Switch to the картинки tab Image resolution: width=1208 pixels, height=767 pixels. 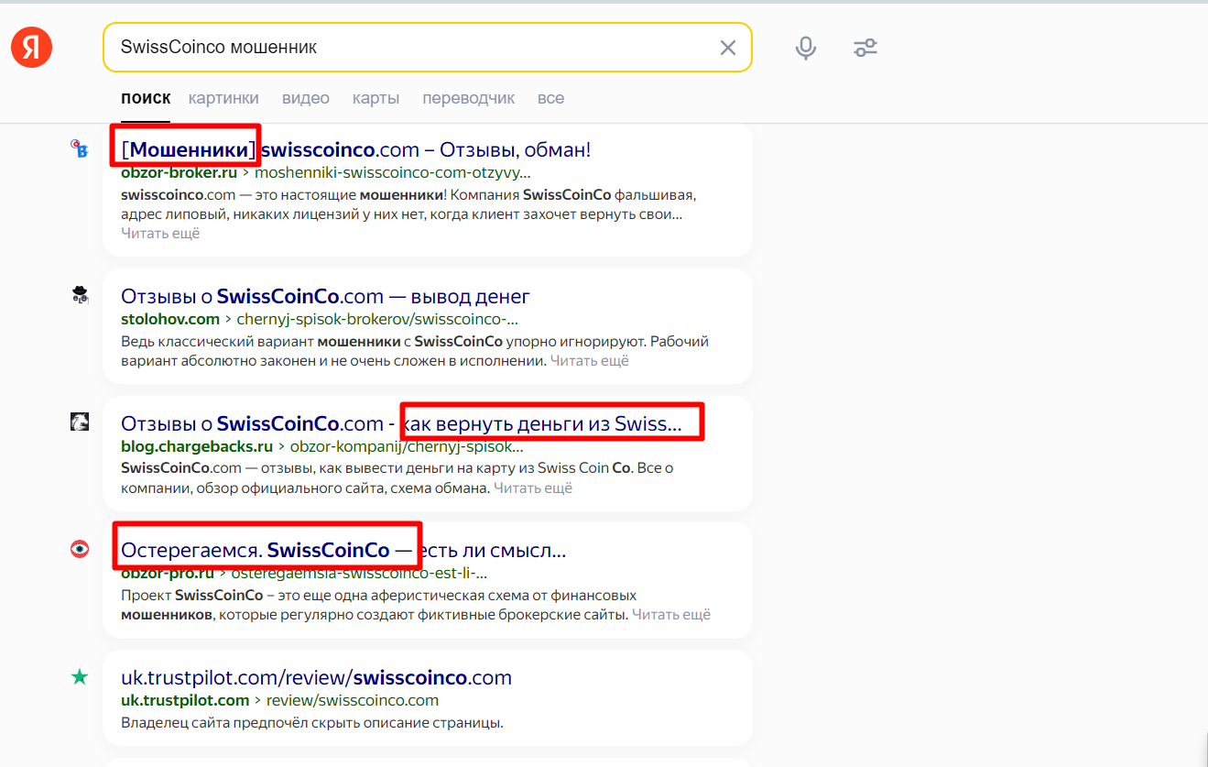223,98
